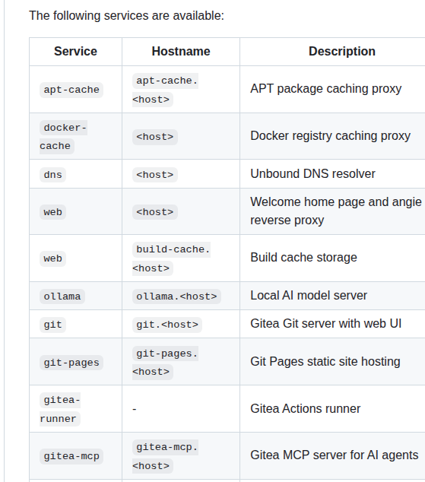Click the gitea-mcp service label
425x482 pixels.
(71, 456)
